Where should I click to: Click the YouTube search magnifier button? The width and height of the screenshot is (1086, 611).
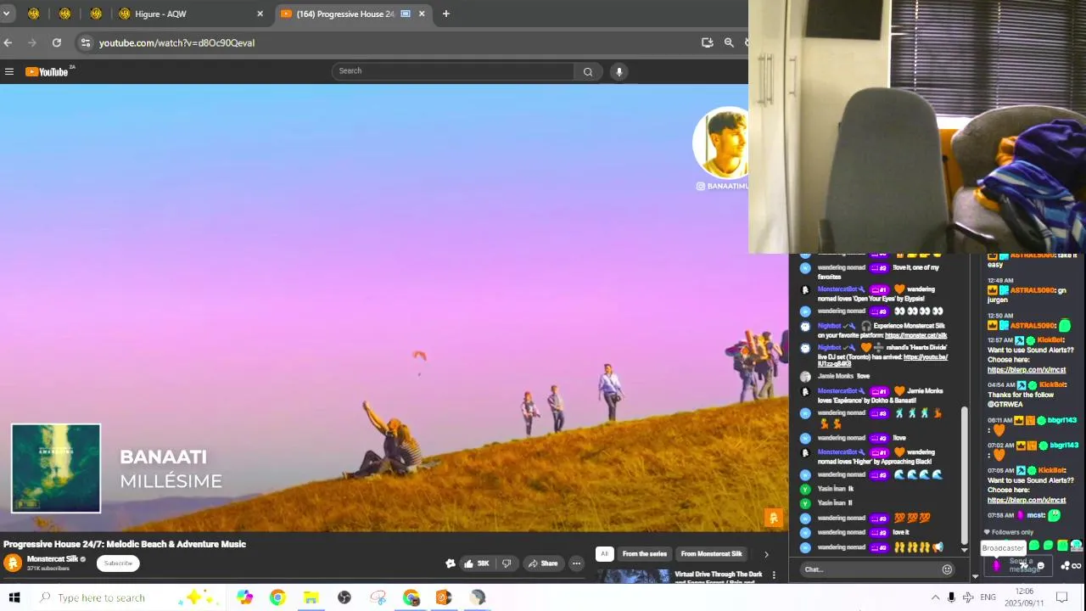587,71
